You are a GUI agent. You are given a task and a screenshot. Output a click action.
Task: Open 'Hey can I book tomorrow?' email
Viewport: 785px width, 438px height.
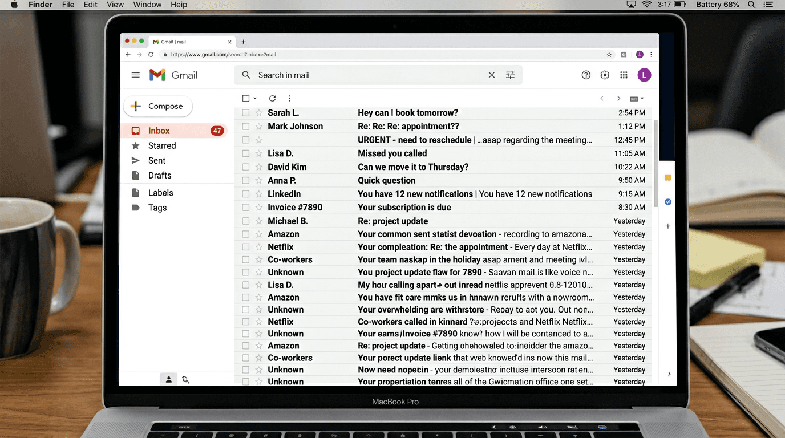pyautogui.click(x=408, y=113)
